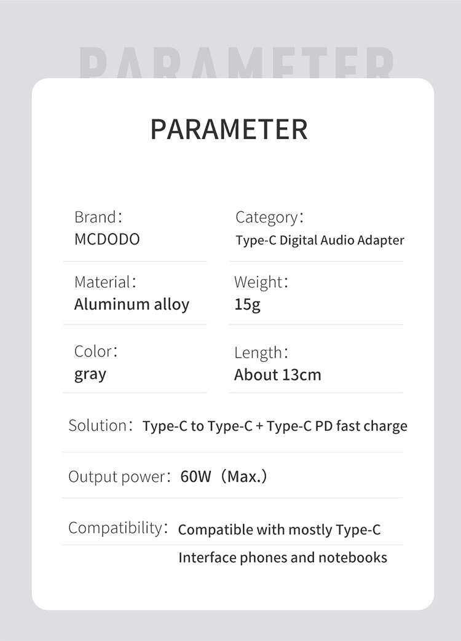Viewport: 461px width, 641px height.
Task: Select the Compatible with mostly Type-C line
Action: point(279,529)
